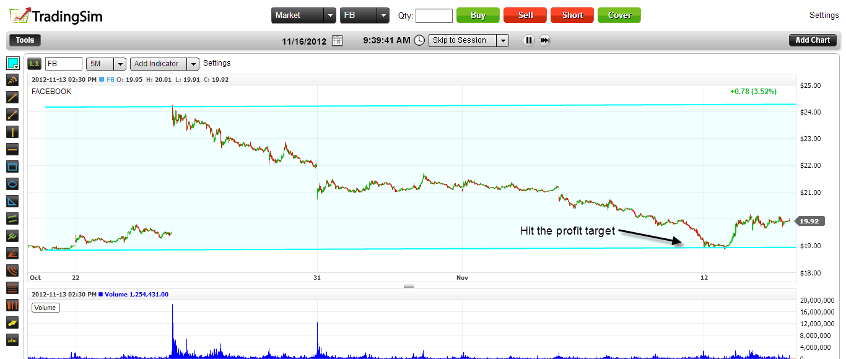Viewport: 846px width, 359px height.
Task: Select the trend line drawing tool
Action: pos(12,97)
